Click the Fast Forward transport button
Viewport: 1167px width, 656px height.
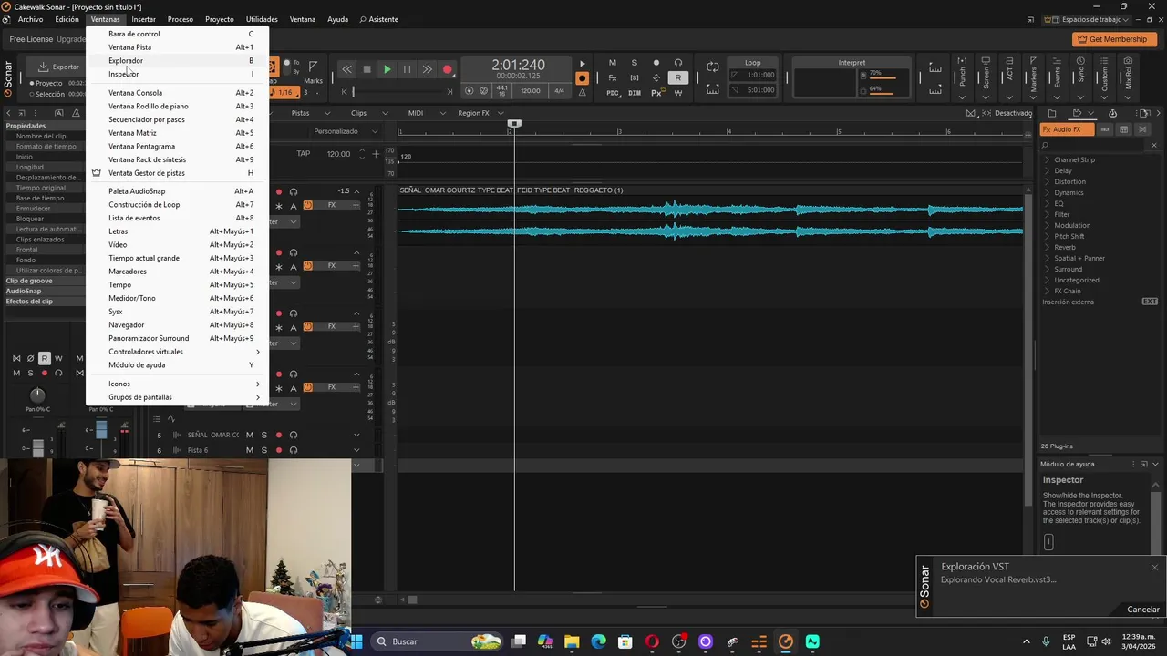pos(427,69)
